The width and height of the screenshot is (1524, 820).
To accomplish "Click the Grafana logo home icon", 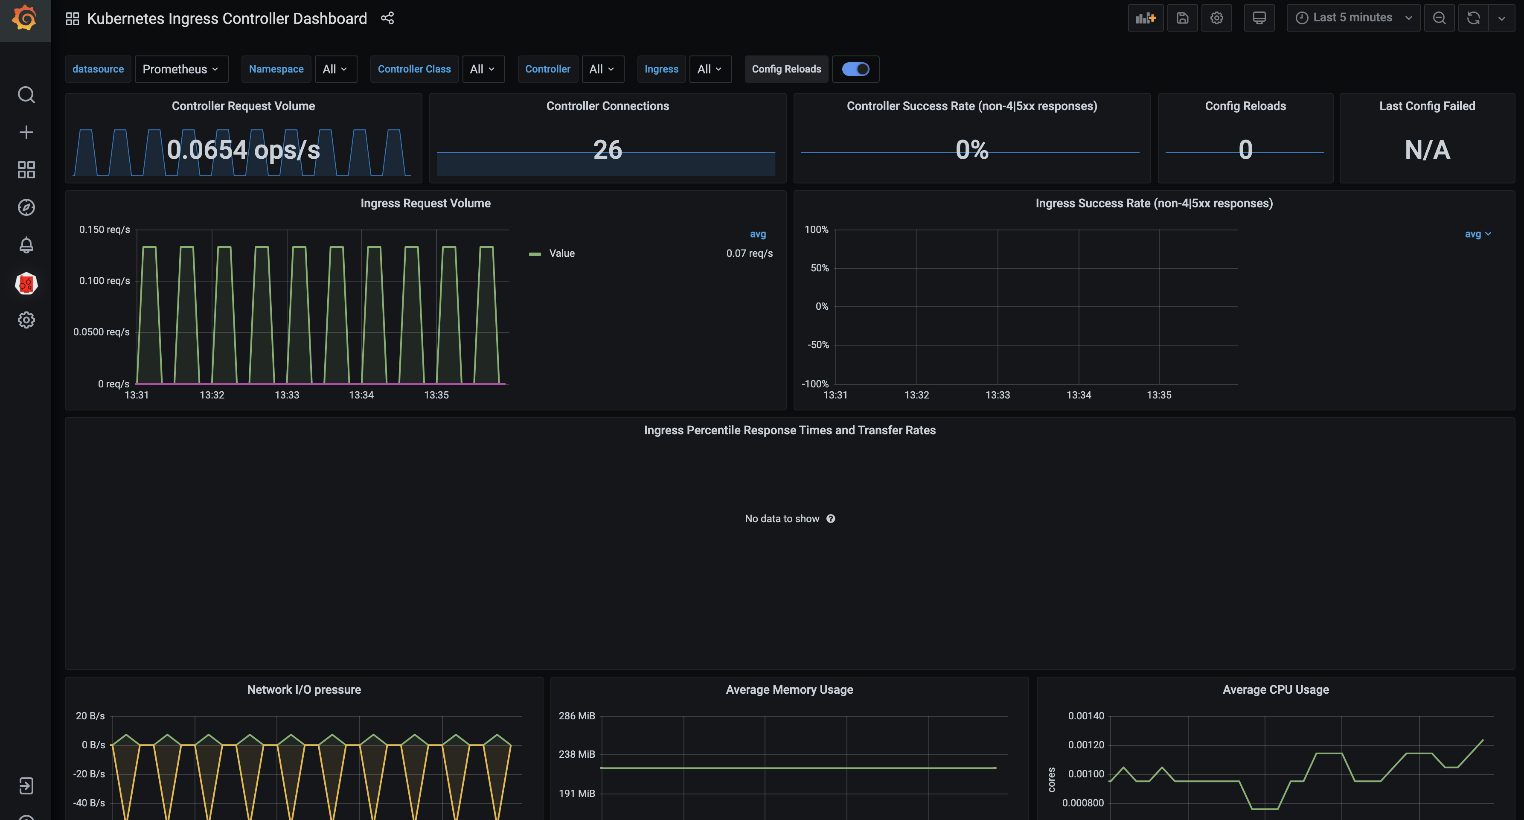I will click(x=25, y=18).
